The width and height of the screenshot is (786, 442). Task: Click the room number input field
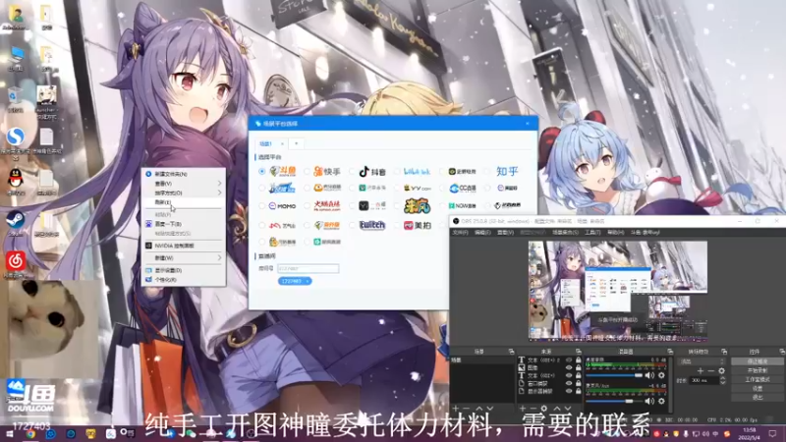(x=309, y=268)
